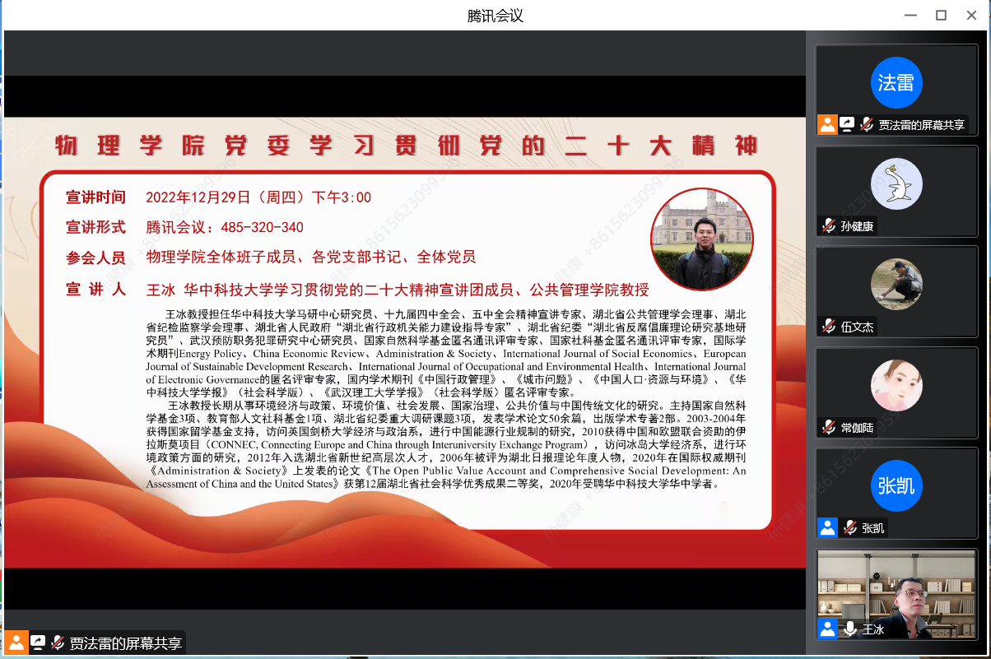Click muted mic icon beside 常伽陆
Viewport: 991px width, 659px height.
pos(829,427)
